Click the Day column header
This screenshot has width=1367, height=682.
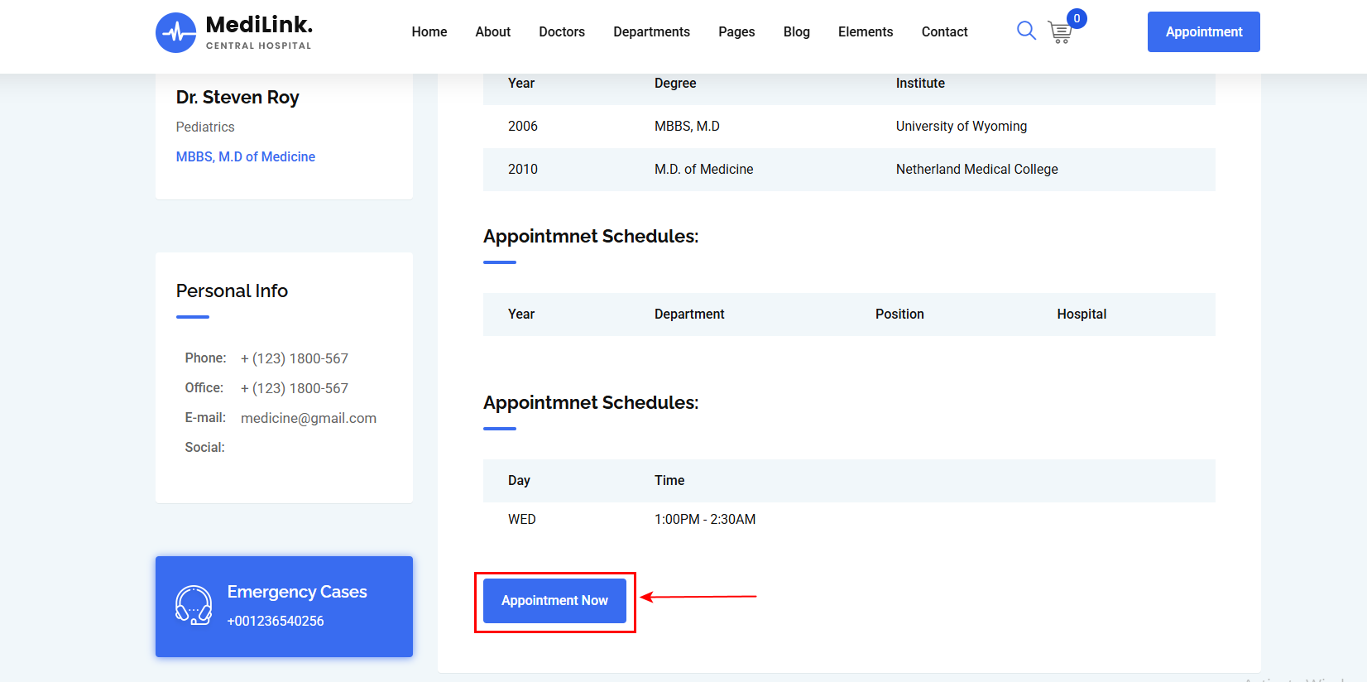(519, 480)
